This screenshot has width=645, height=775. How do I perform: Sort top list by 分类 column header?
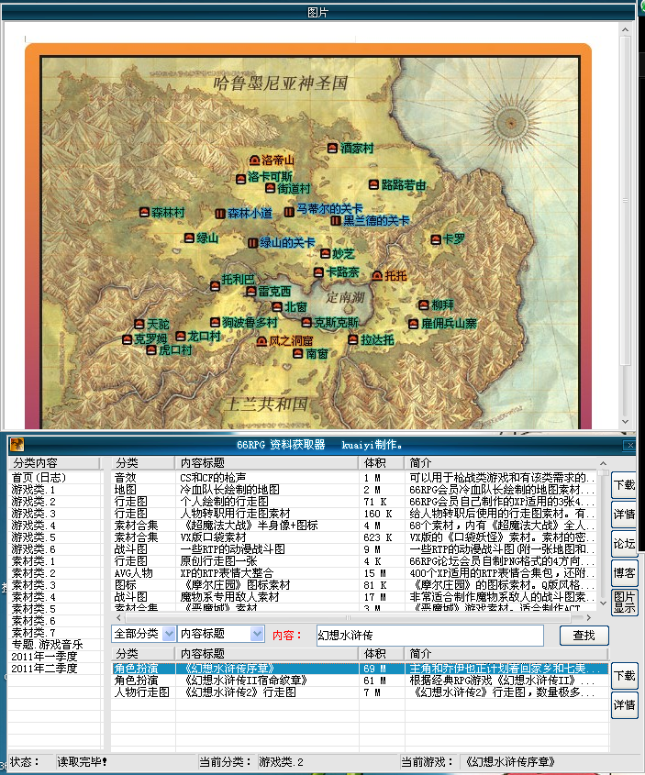point(143,463)
